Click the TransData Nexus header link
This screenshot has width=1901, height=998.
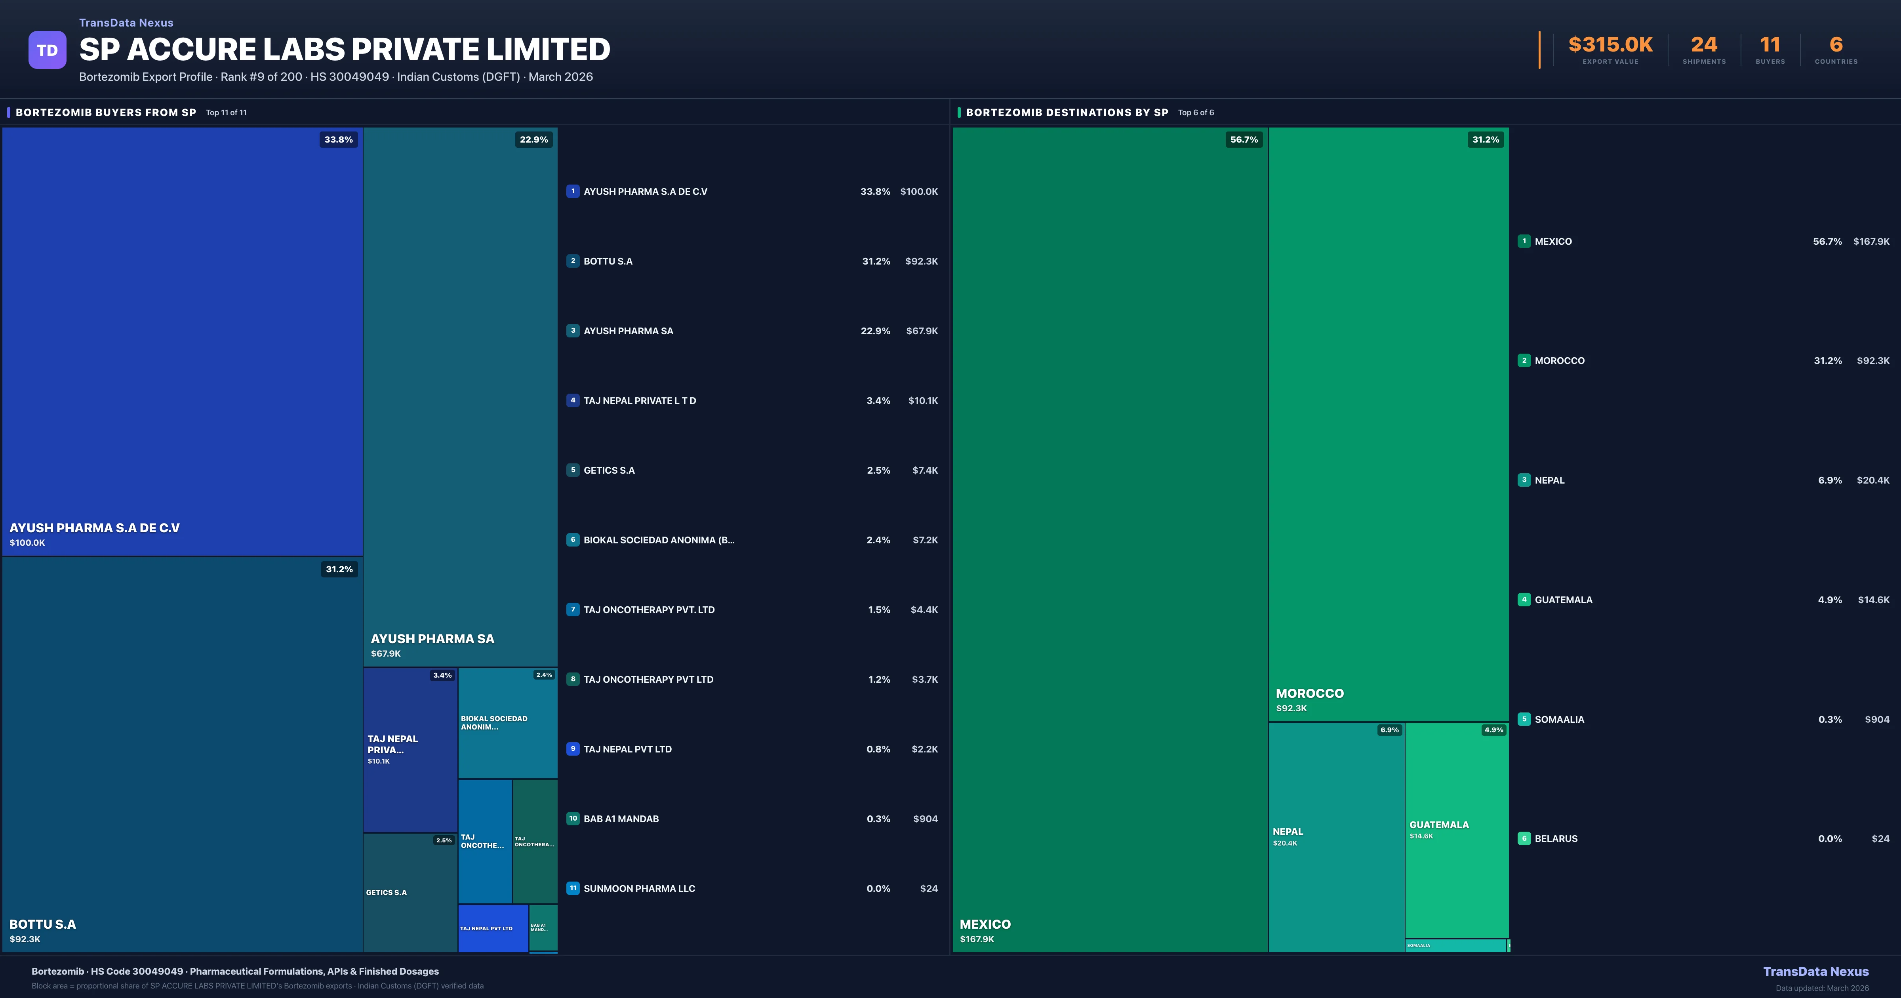pos(126,23)
